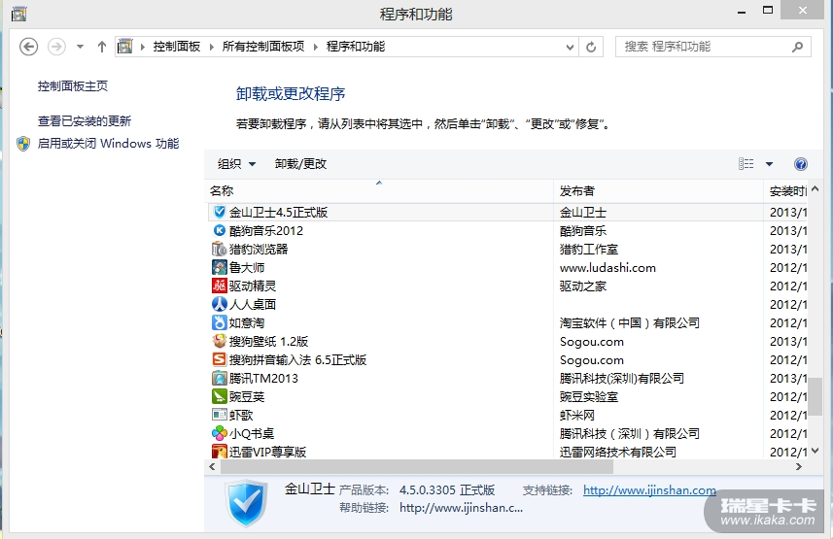The height and width of the screenshot is (539, 833).
Task: Click the 金山卫士4.5正式版 shield icon in list
Action: [220, 212]
